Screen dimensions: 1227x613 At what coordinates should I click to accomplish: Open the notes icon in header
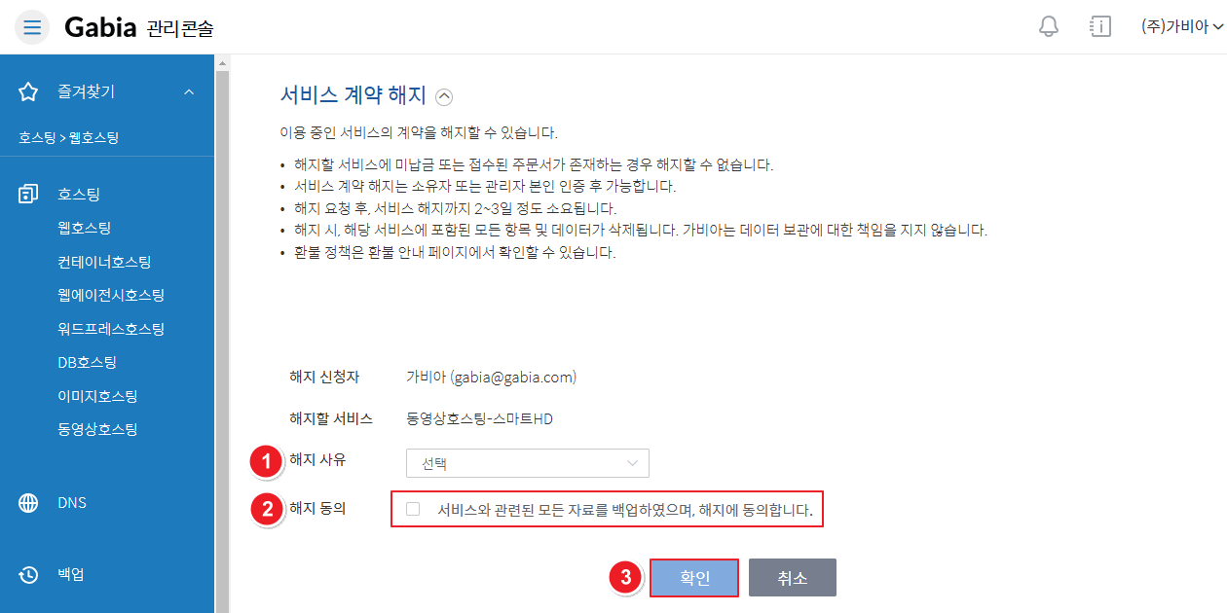click(x=1100, y=26)
